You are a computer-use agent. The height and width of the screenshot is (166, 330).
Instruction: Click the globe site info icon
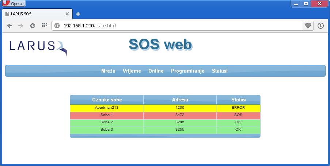[x=57, y=26]
